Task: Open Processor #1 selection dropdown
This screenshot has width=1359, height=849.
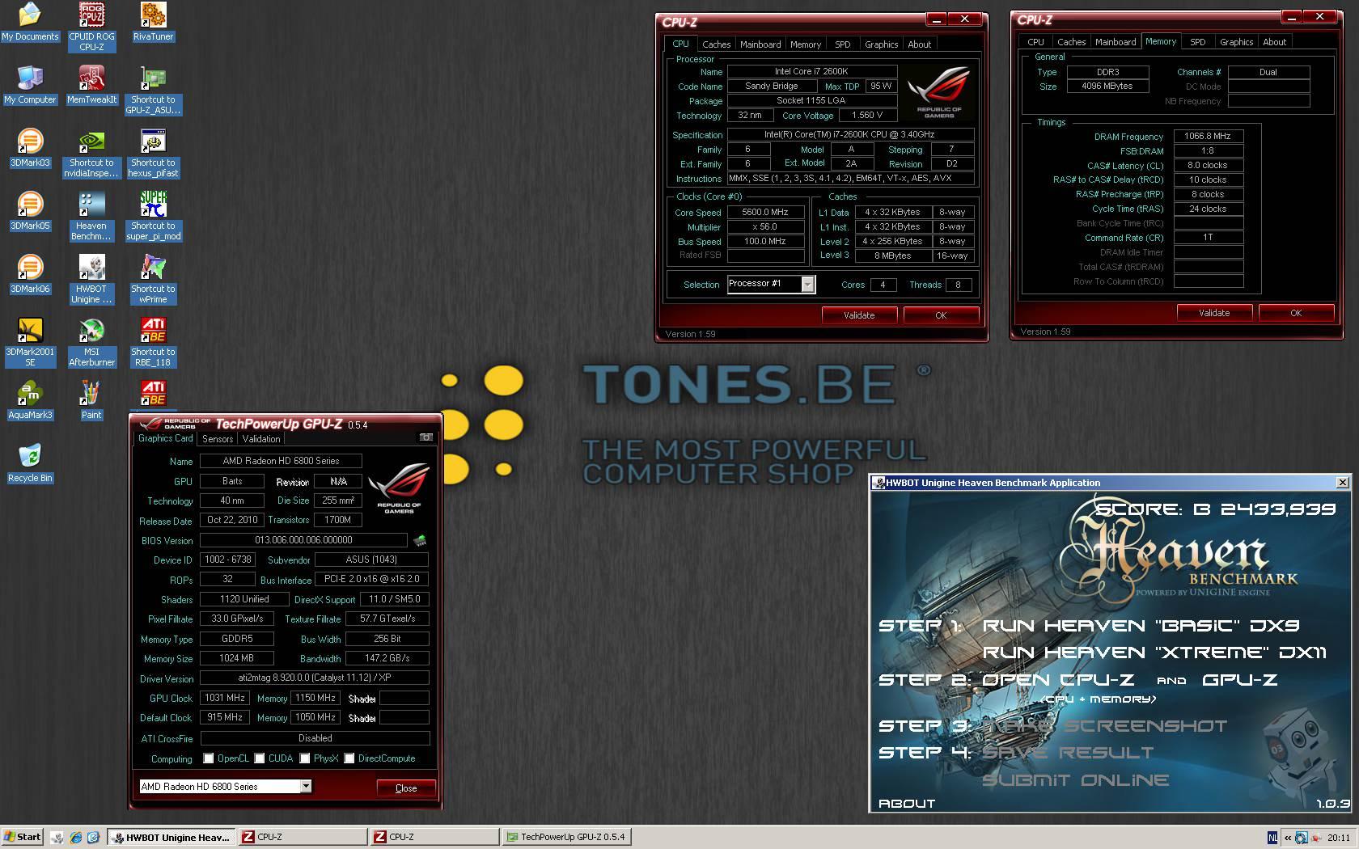Action: [807, 284]
